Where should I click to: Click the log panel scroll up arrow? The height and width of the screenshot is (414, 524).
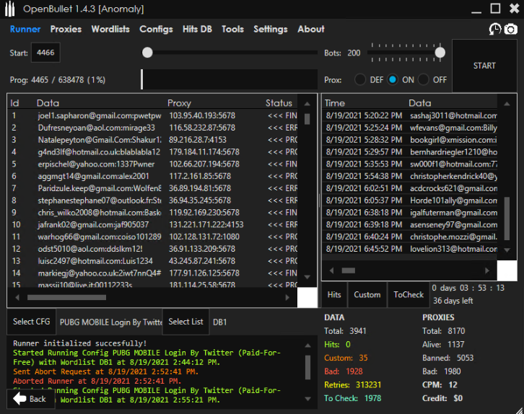click(307, 345)
